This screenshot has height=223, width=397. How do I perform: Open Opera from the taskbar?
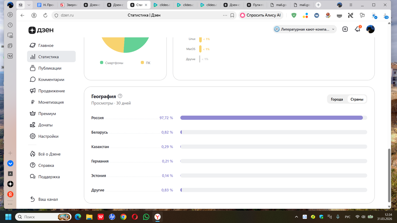click(x=135, y=217)
